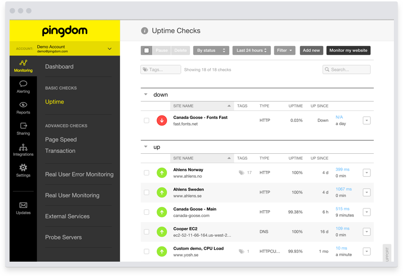403x276 pixels.
Task: Click the info icon beside Uptime Checks
Action: (145, 31)
